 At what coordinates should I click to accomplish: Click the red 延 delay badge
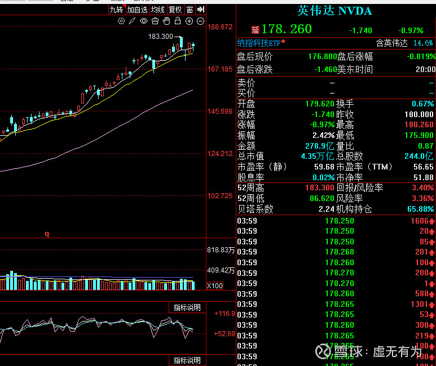point(256,30)
